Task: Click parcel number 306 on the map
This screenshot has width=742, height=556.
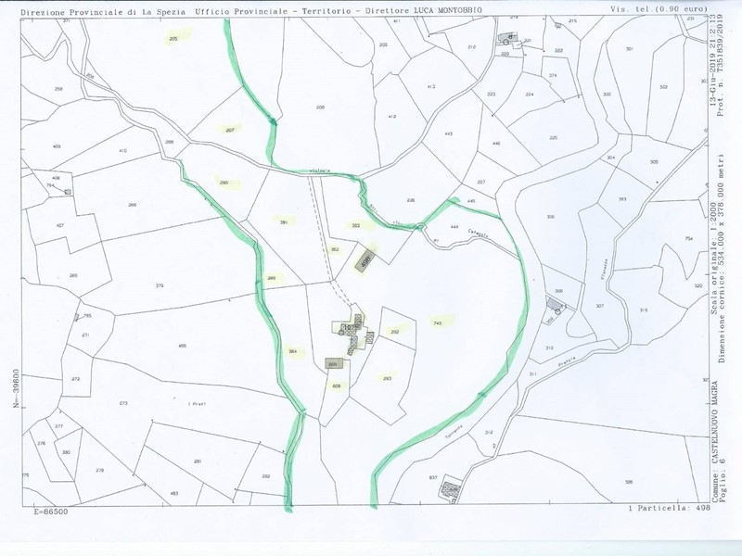Action: (551, 217)
